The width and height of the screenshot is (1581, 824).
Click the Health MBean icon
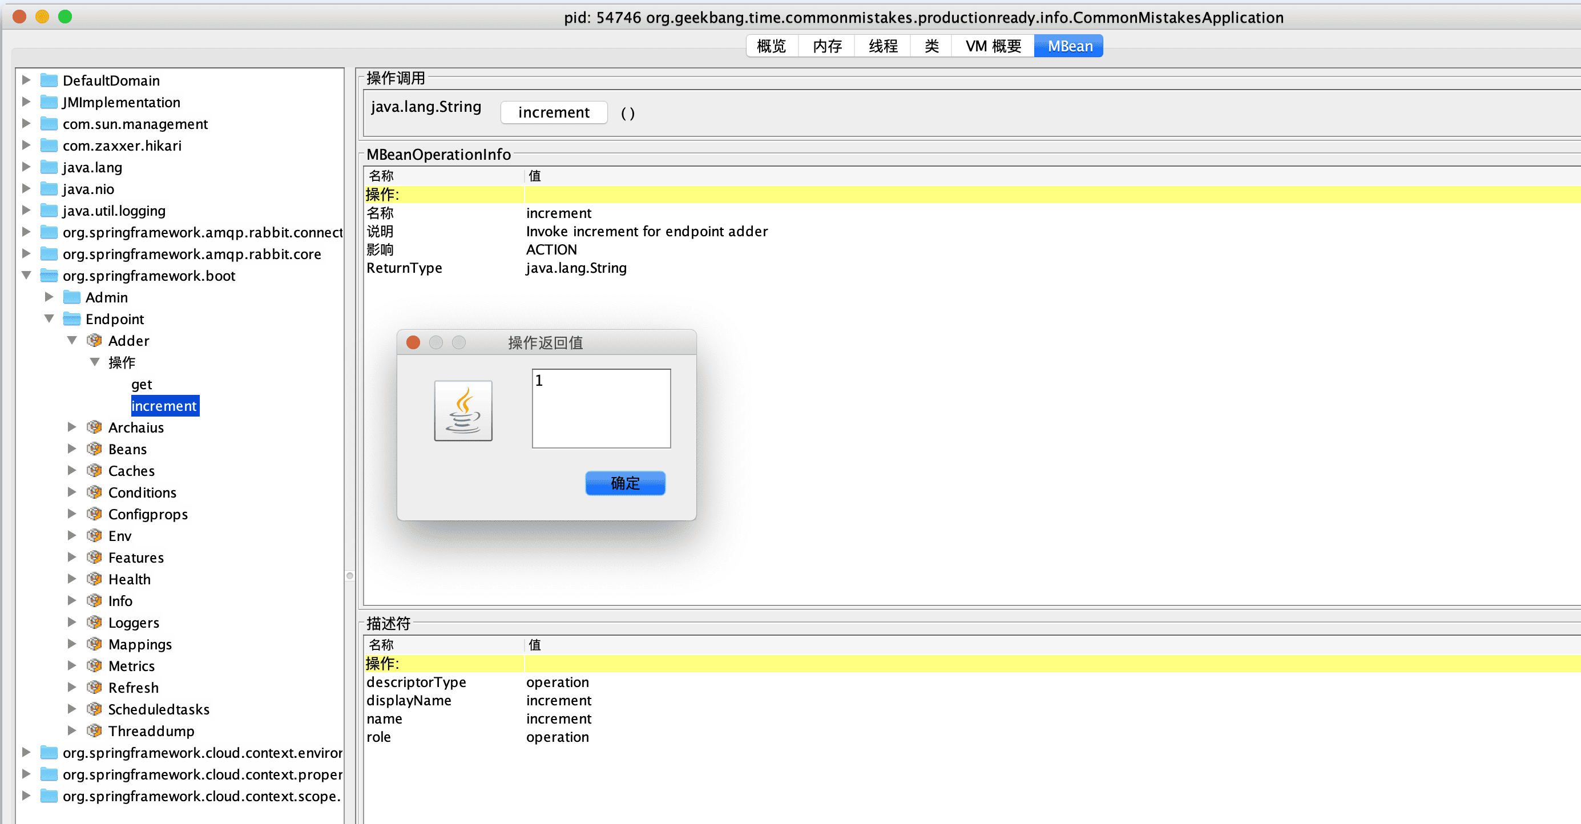click(94, 579)
